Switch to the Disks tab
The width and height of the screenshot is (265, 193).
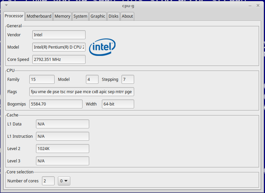tap(114, 16)
